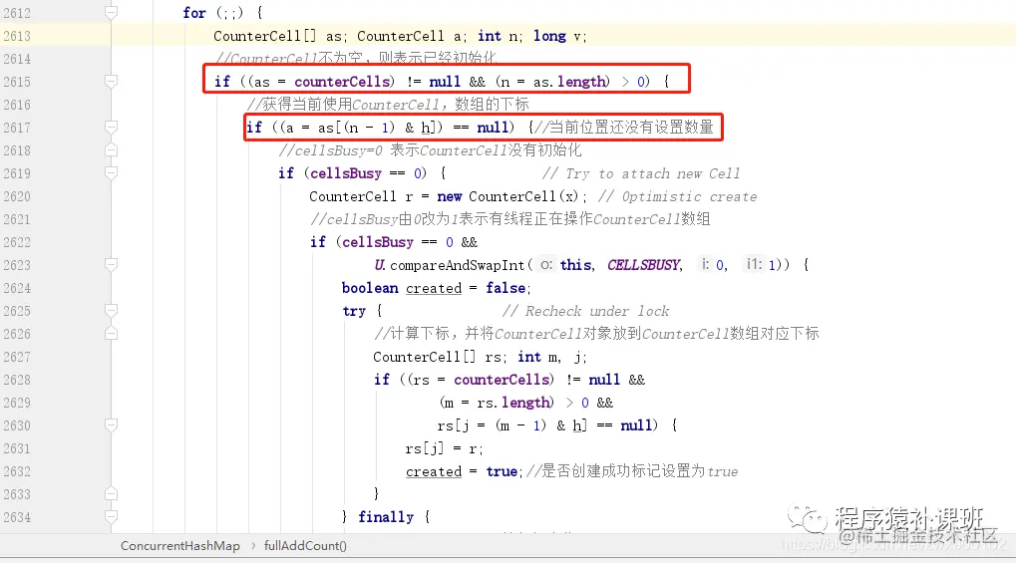The image size is (1016, 563).
Task: Click line number 2624 in the gutter
Action: pos(17,288)
